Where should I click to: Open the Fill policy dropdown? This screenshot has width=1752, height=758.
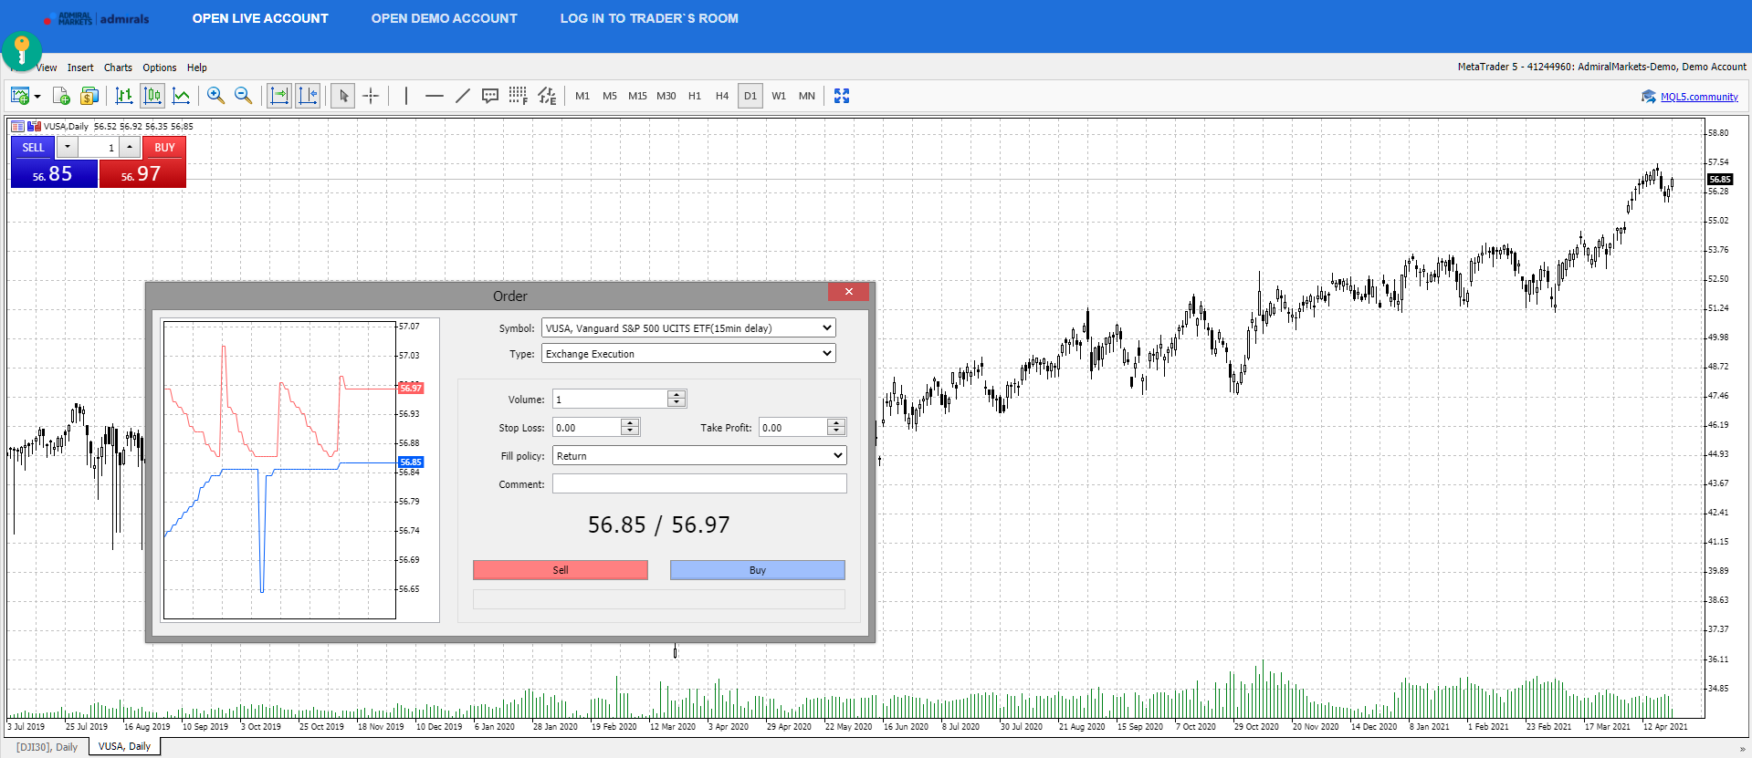(699, 456)
